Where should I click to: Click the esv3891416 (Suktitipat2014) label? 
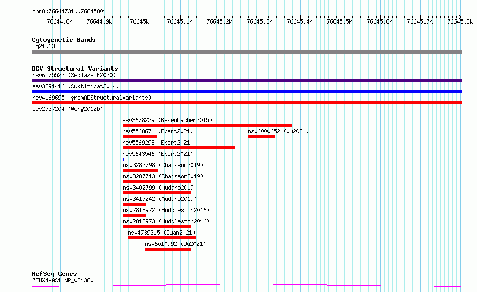point(76,86)
